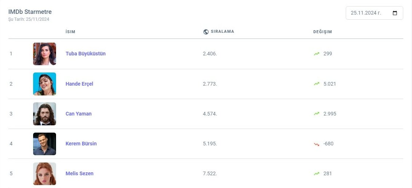Click Can Yaman's portrait thumbnail
The width and height of the screenshot is (412, 188).
pos(44,114)
